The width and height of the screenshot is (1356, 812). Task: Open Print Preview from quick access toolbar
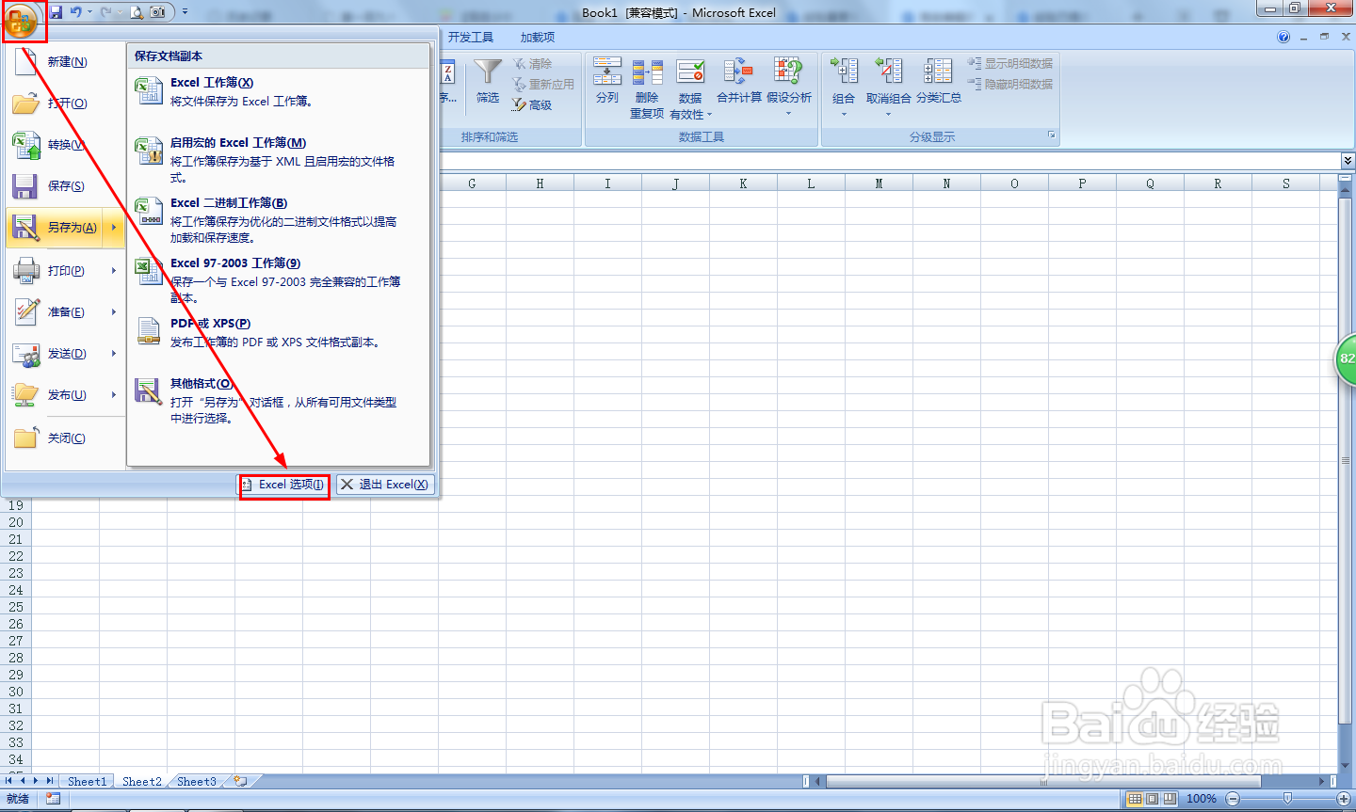coord(137,12)
